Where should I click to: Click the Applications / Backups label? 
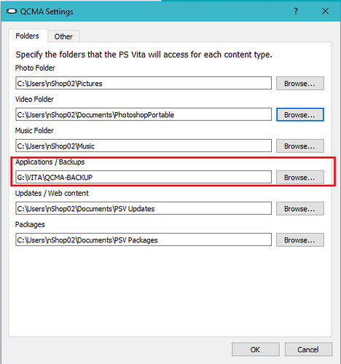(x=50, y=162)
